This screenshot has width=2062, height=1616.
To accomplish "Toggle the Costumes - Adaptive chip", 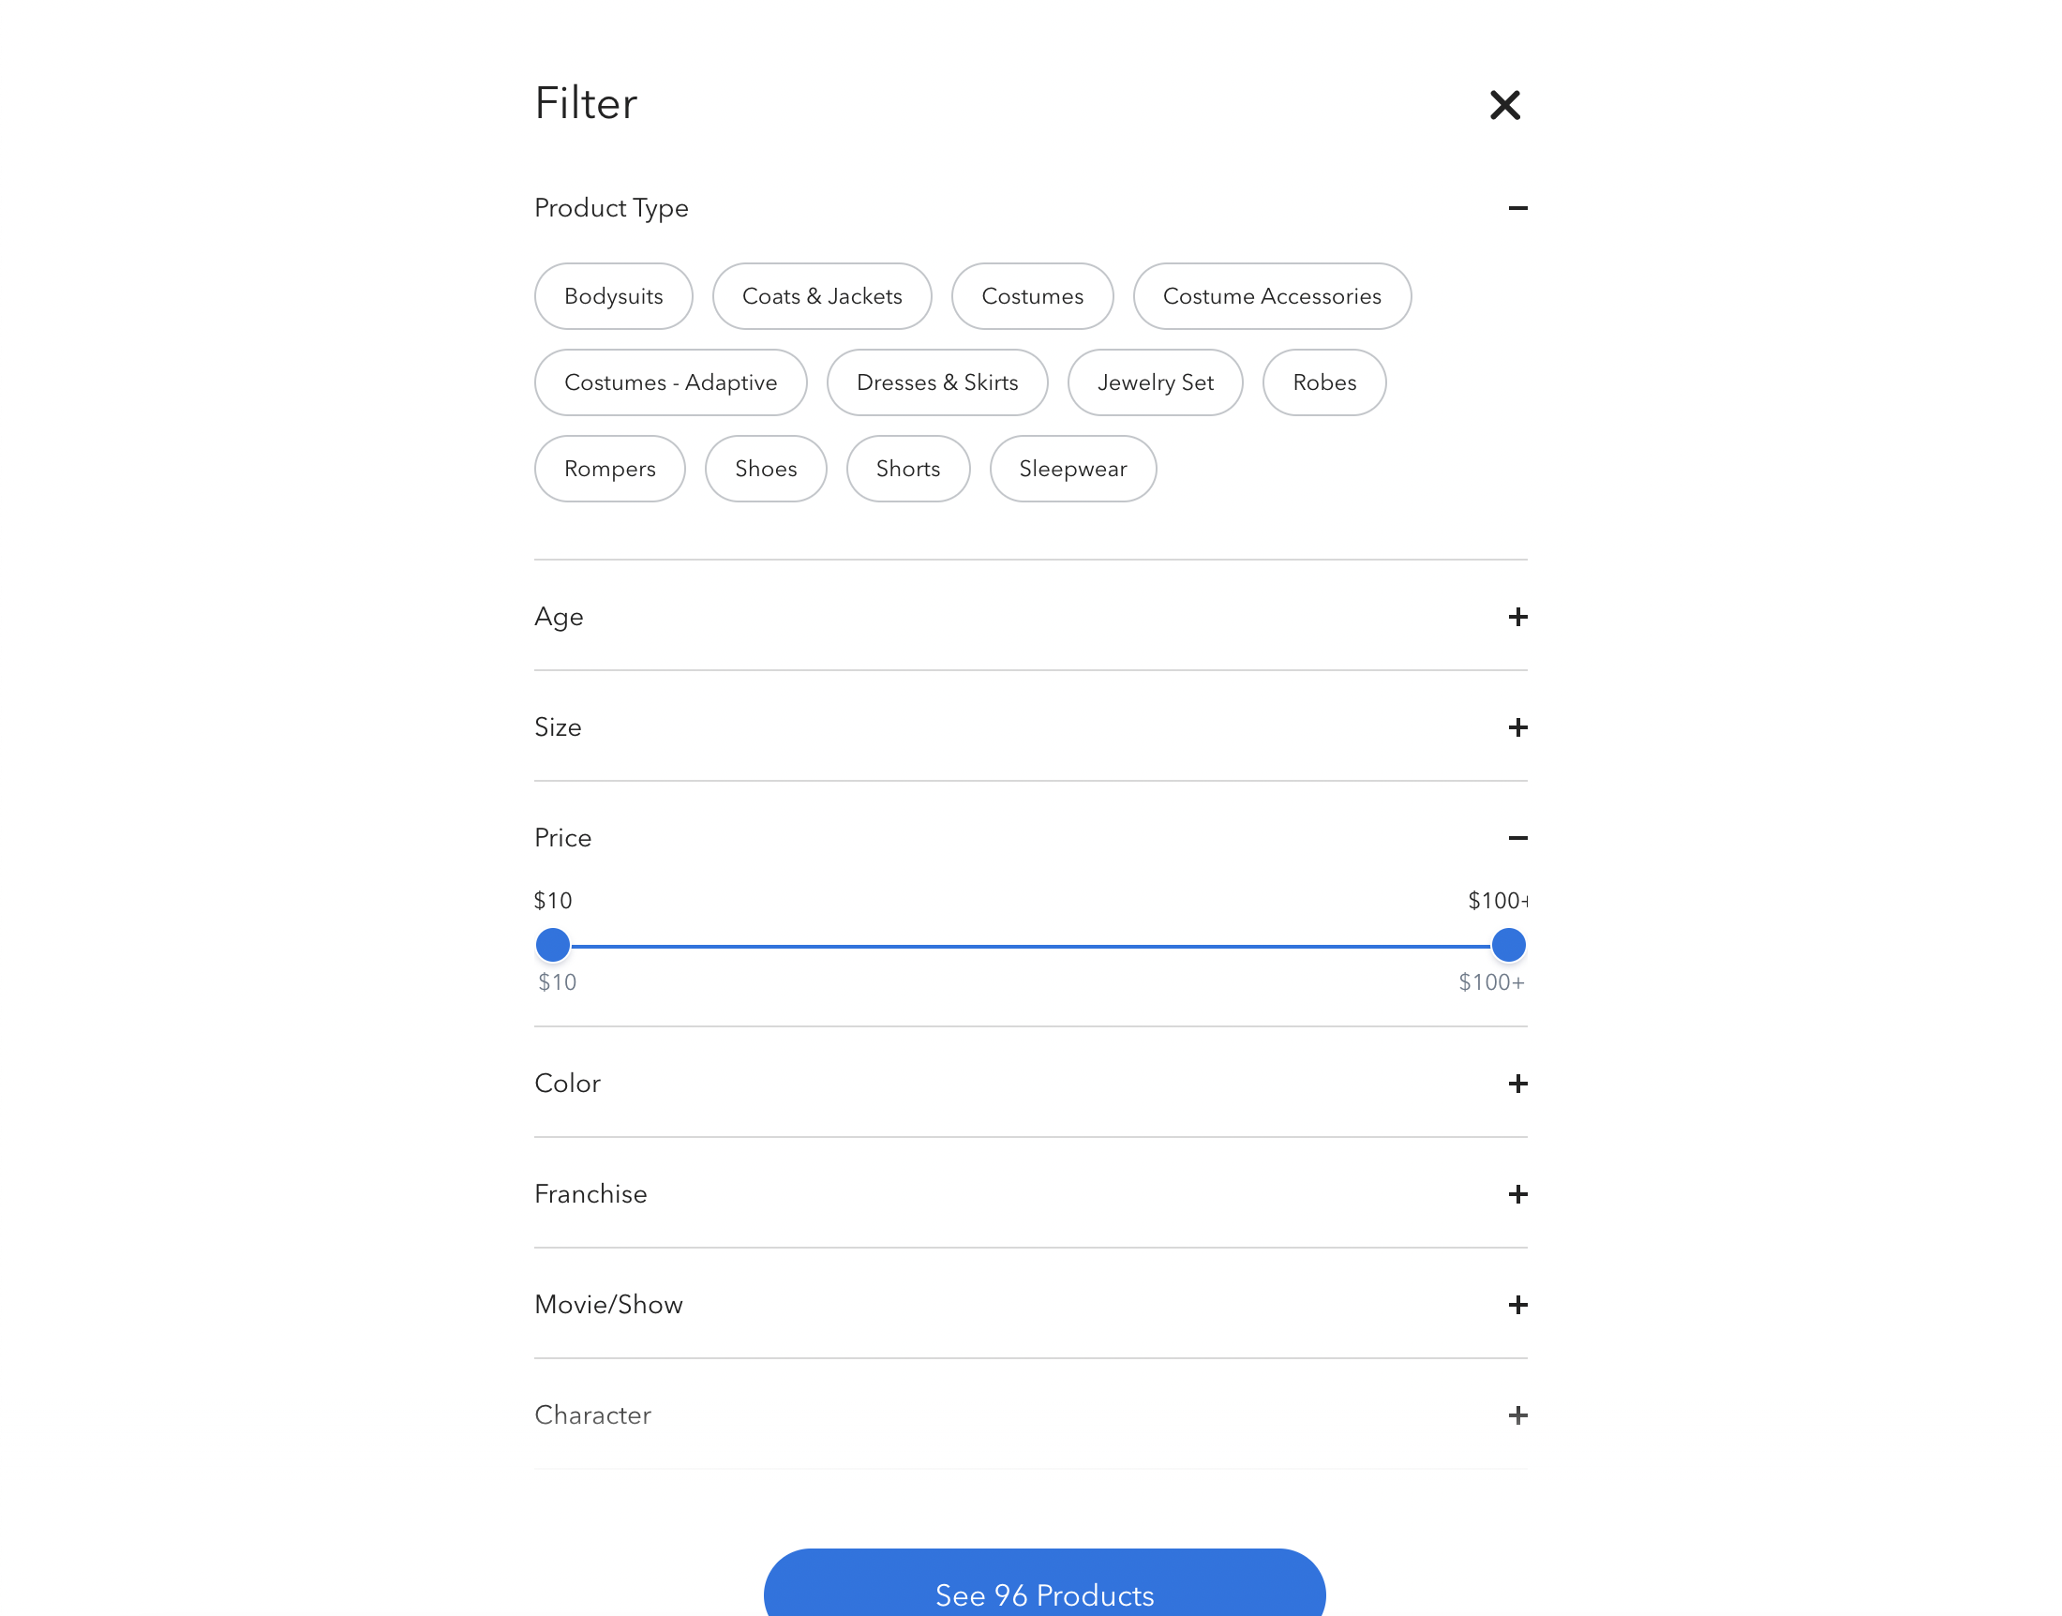I will tap(669, 382).
